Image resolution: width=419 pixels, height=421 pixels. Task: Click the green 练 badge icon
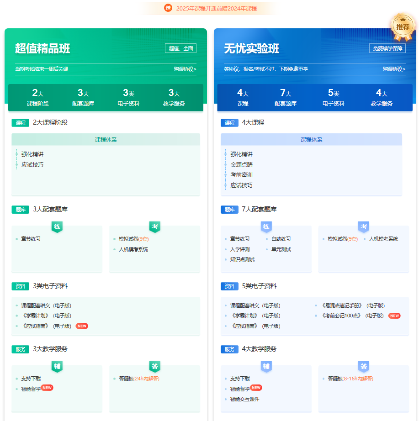point(57,226)
